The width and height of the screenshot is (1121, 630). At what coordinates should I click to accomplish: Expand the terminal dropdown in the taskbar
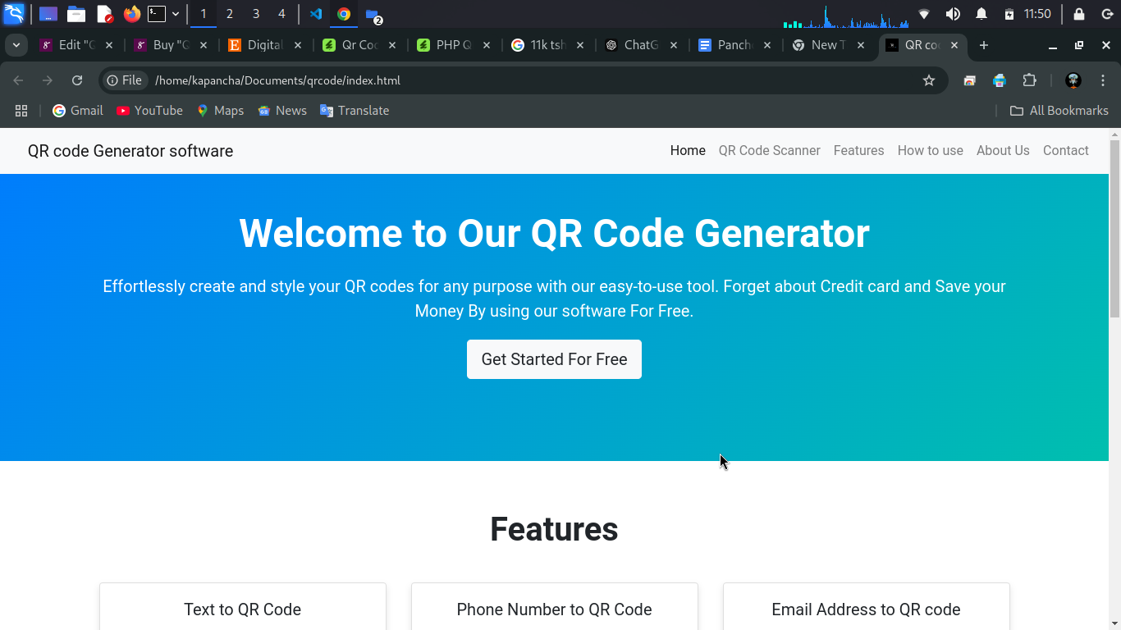click(x=176, y=14)
